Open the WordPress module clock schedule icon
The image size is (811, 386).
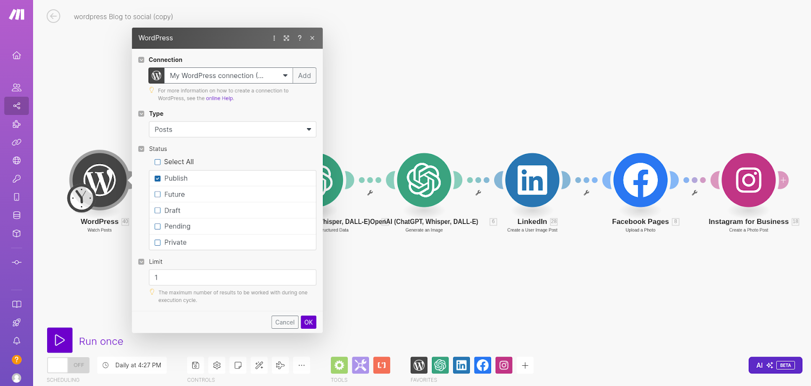click(81, 198)
